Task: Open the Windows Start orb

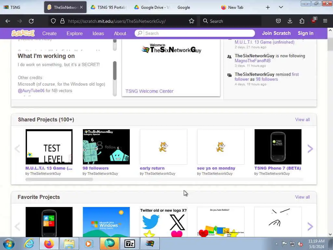Action: pos(9,243)
